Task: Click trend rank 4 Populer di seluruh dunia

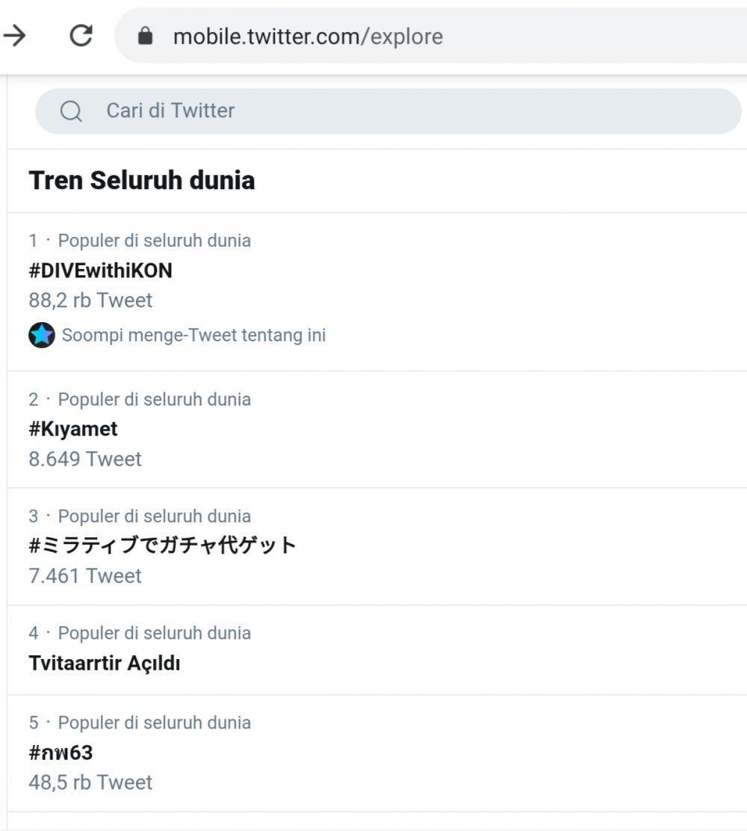Action: 140,633
